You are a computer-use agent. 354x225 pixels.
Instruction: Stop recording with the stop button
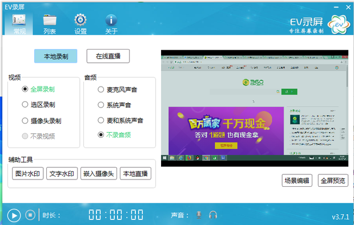pos(30,215)
